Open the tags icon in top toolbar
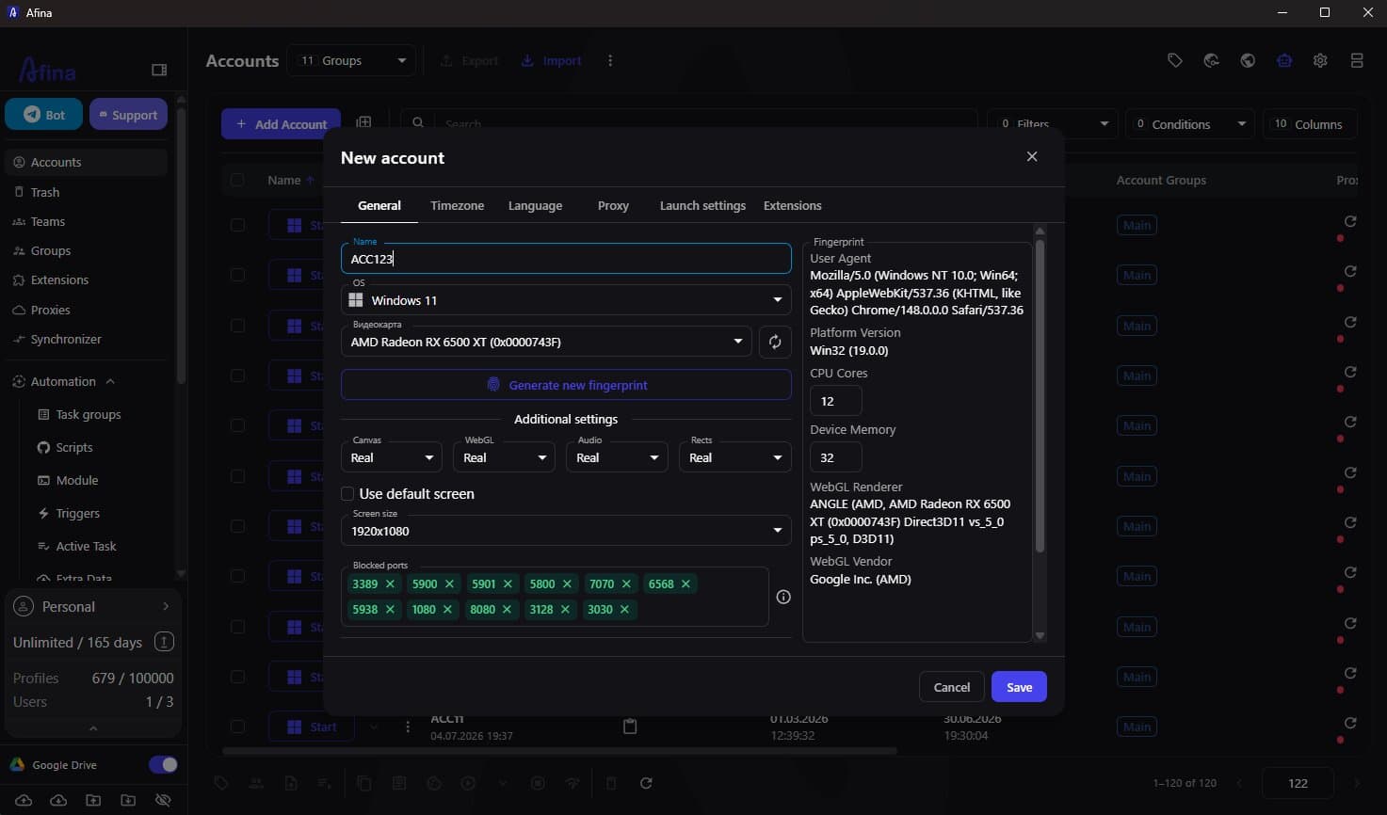 (1175, 60)
